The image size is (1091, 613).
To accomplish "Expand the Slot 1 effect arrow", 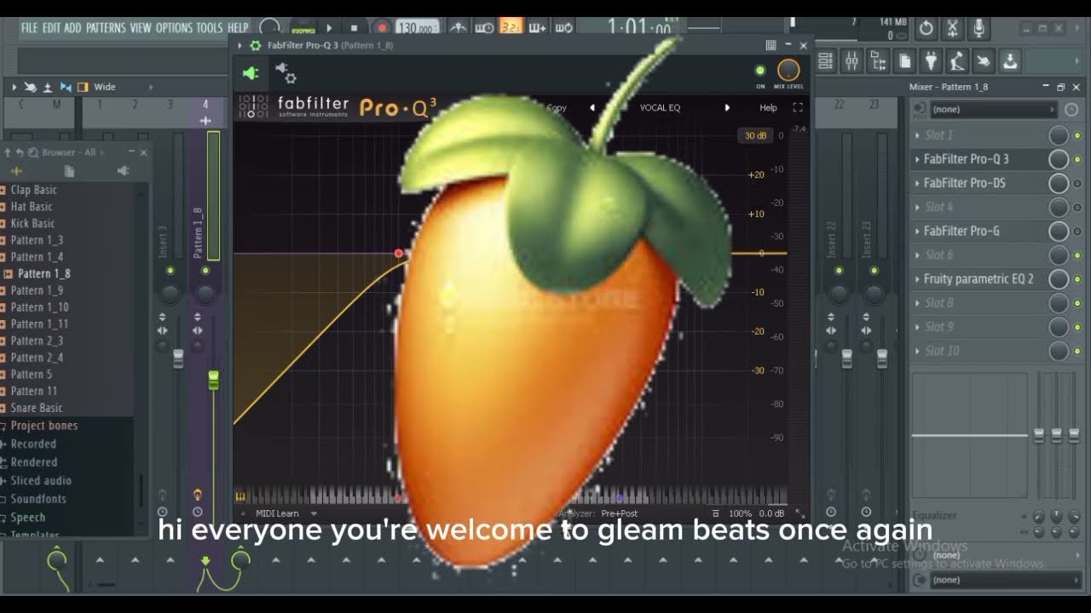I will tap(917, 135).
